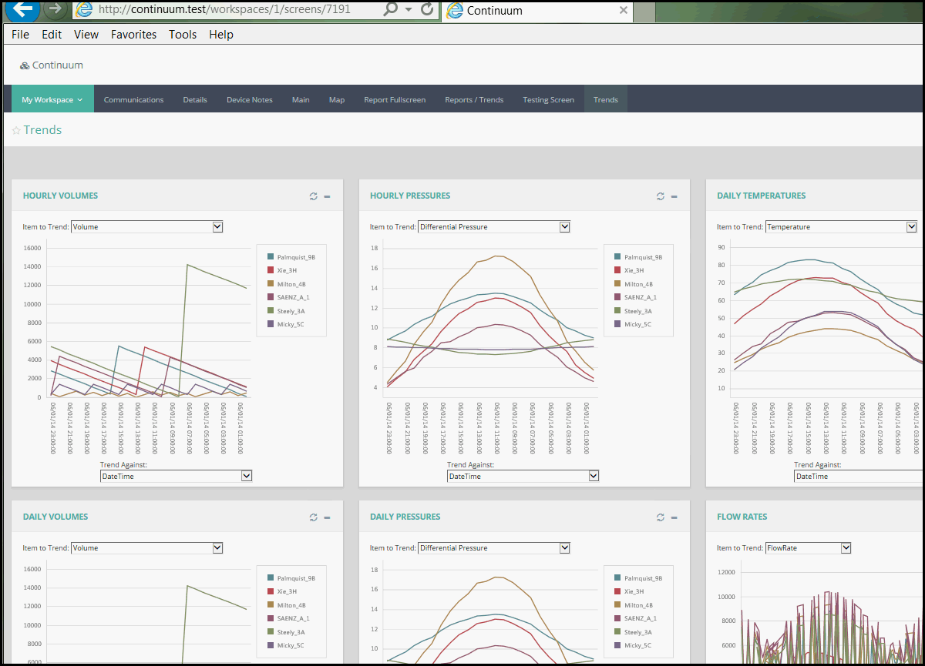The height and width of the screenshot is (666, 925).
Task: Minimize the Daily Pressures panel
Action: [674, 517]
